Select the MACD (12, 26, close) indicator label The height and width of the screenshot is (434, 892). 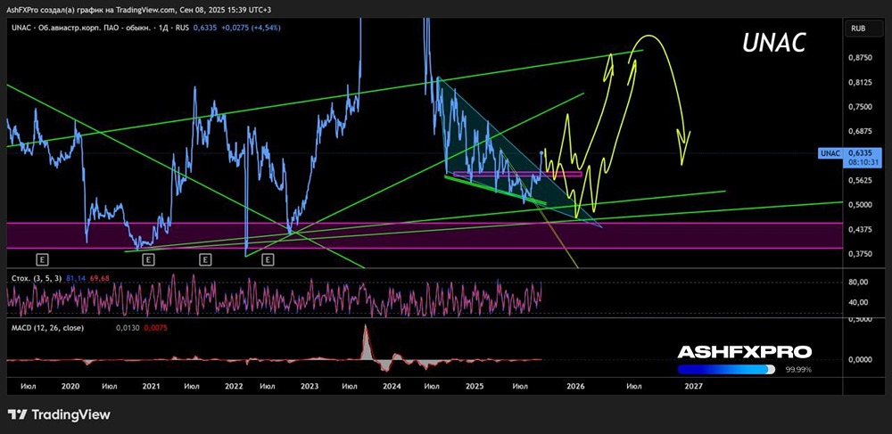click(x=48, y=328)
